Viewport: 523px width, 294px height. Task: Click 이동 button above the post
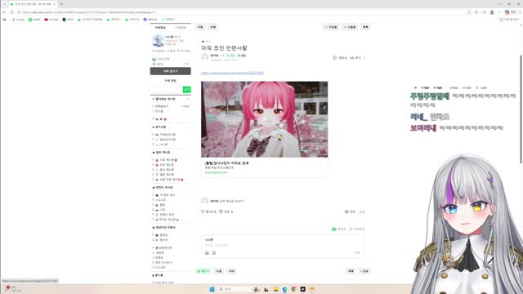(x=200, y=27)
